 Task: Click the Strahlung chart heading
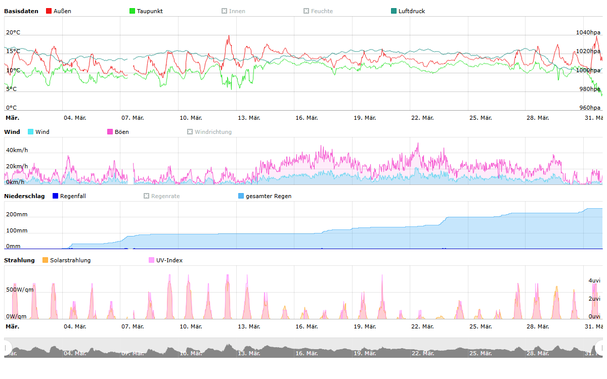[19, 260]
